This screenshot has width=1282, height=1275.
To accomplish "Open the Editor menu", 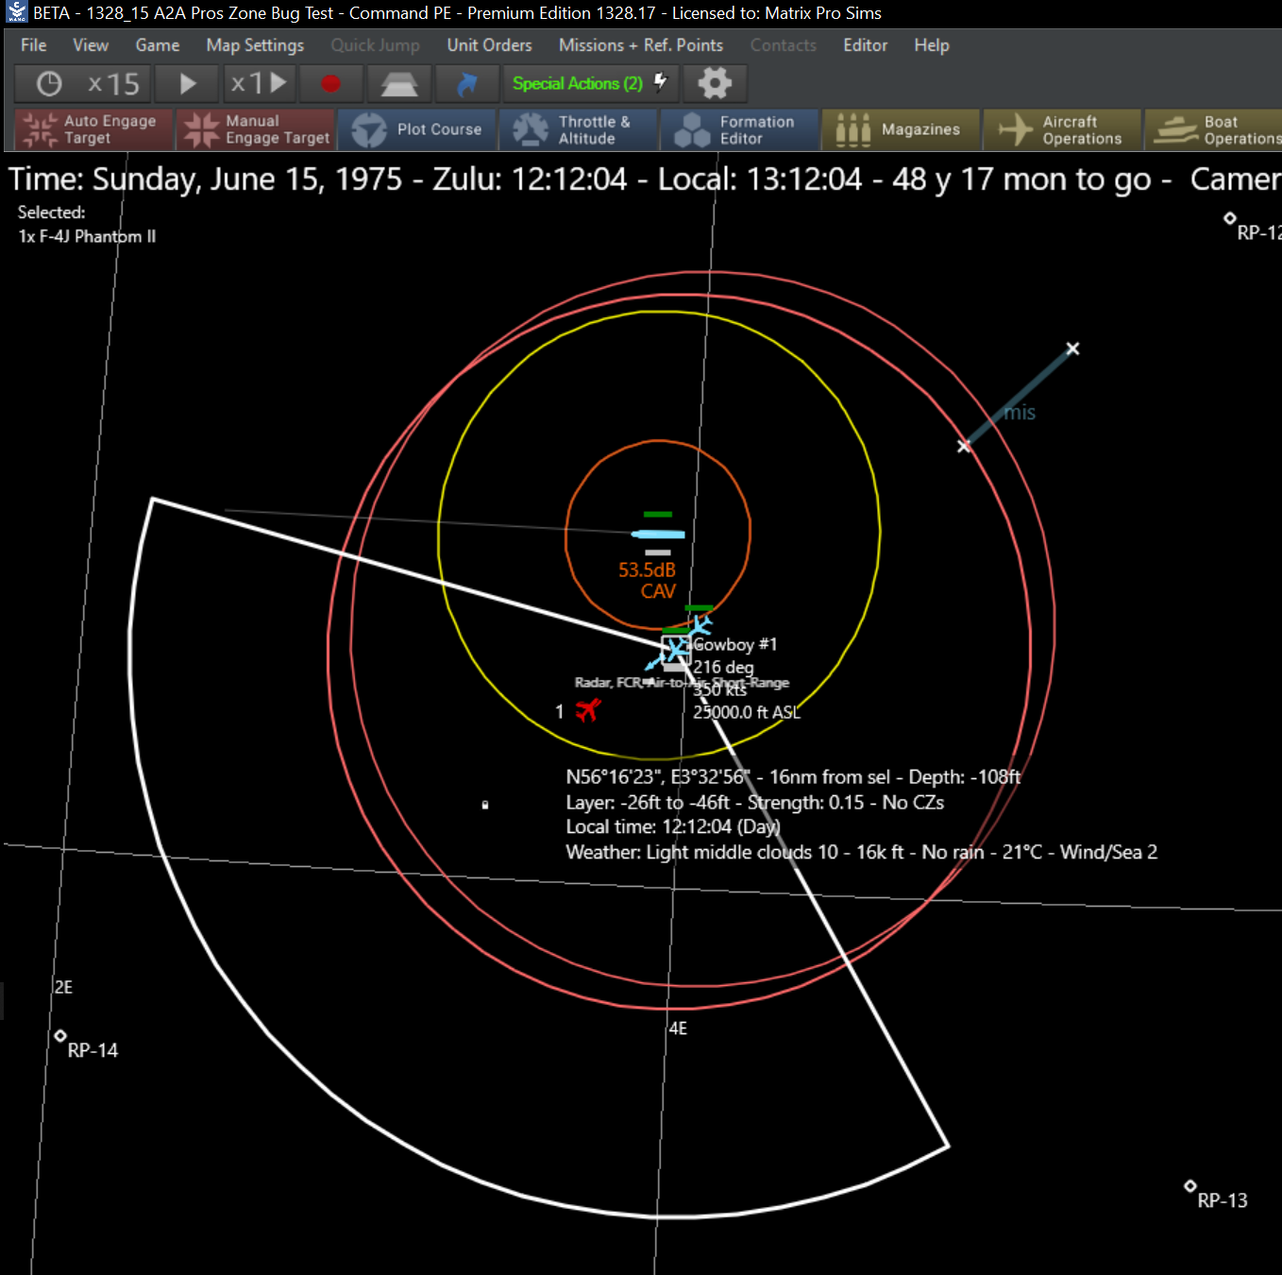I will click(866, 45).
